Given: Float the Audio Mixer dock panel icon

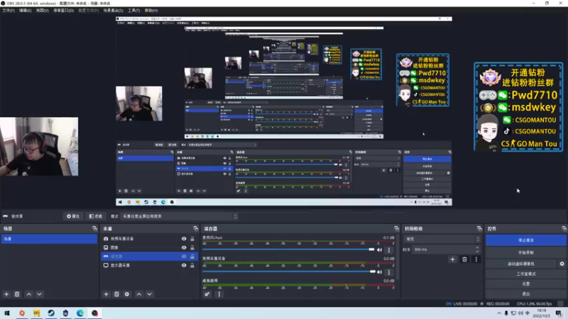Looking at the screenshot, I should [397, 228].
